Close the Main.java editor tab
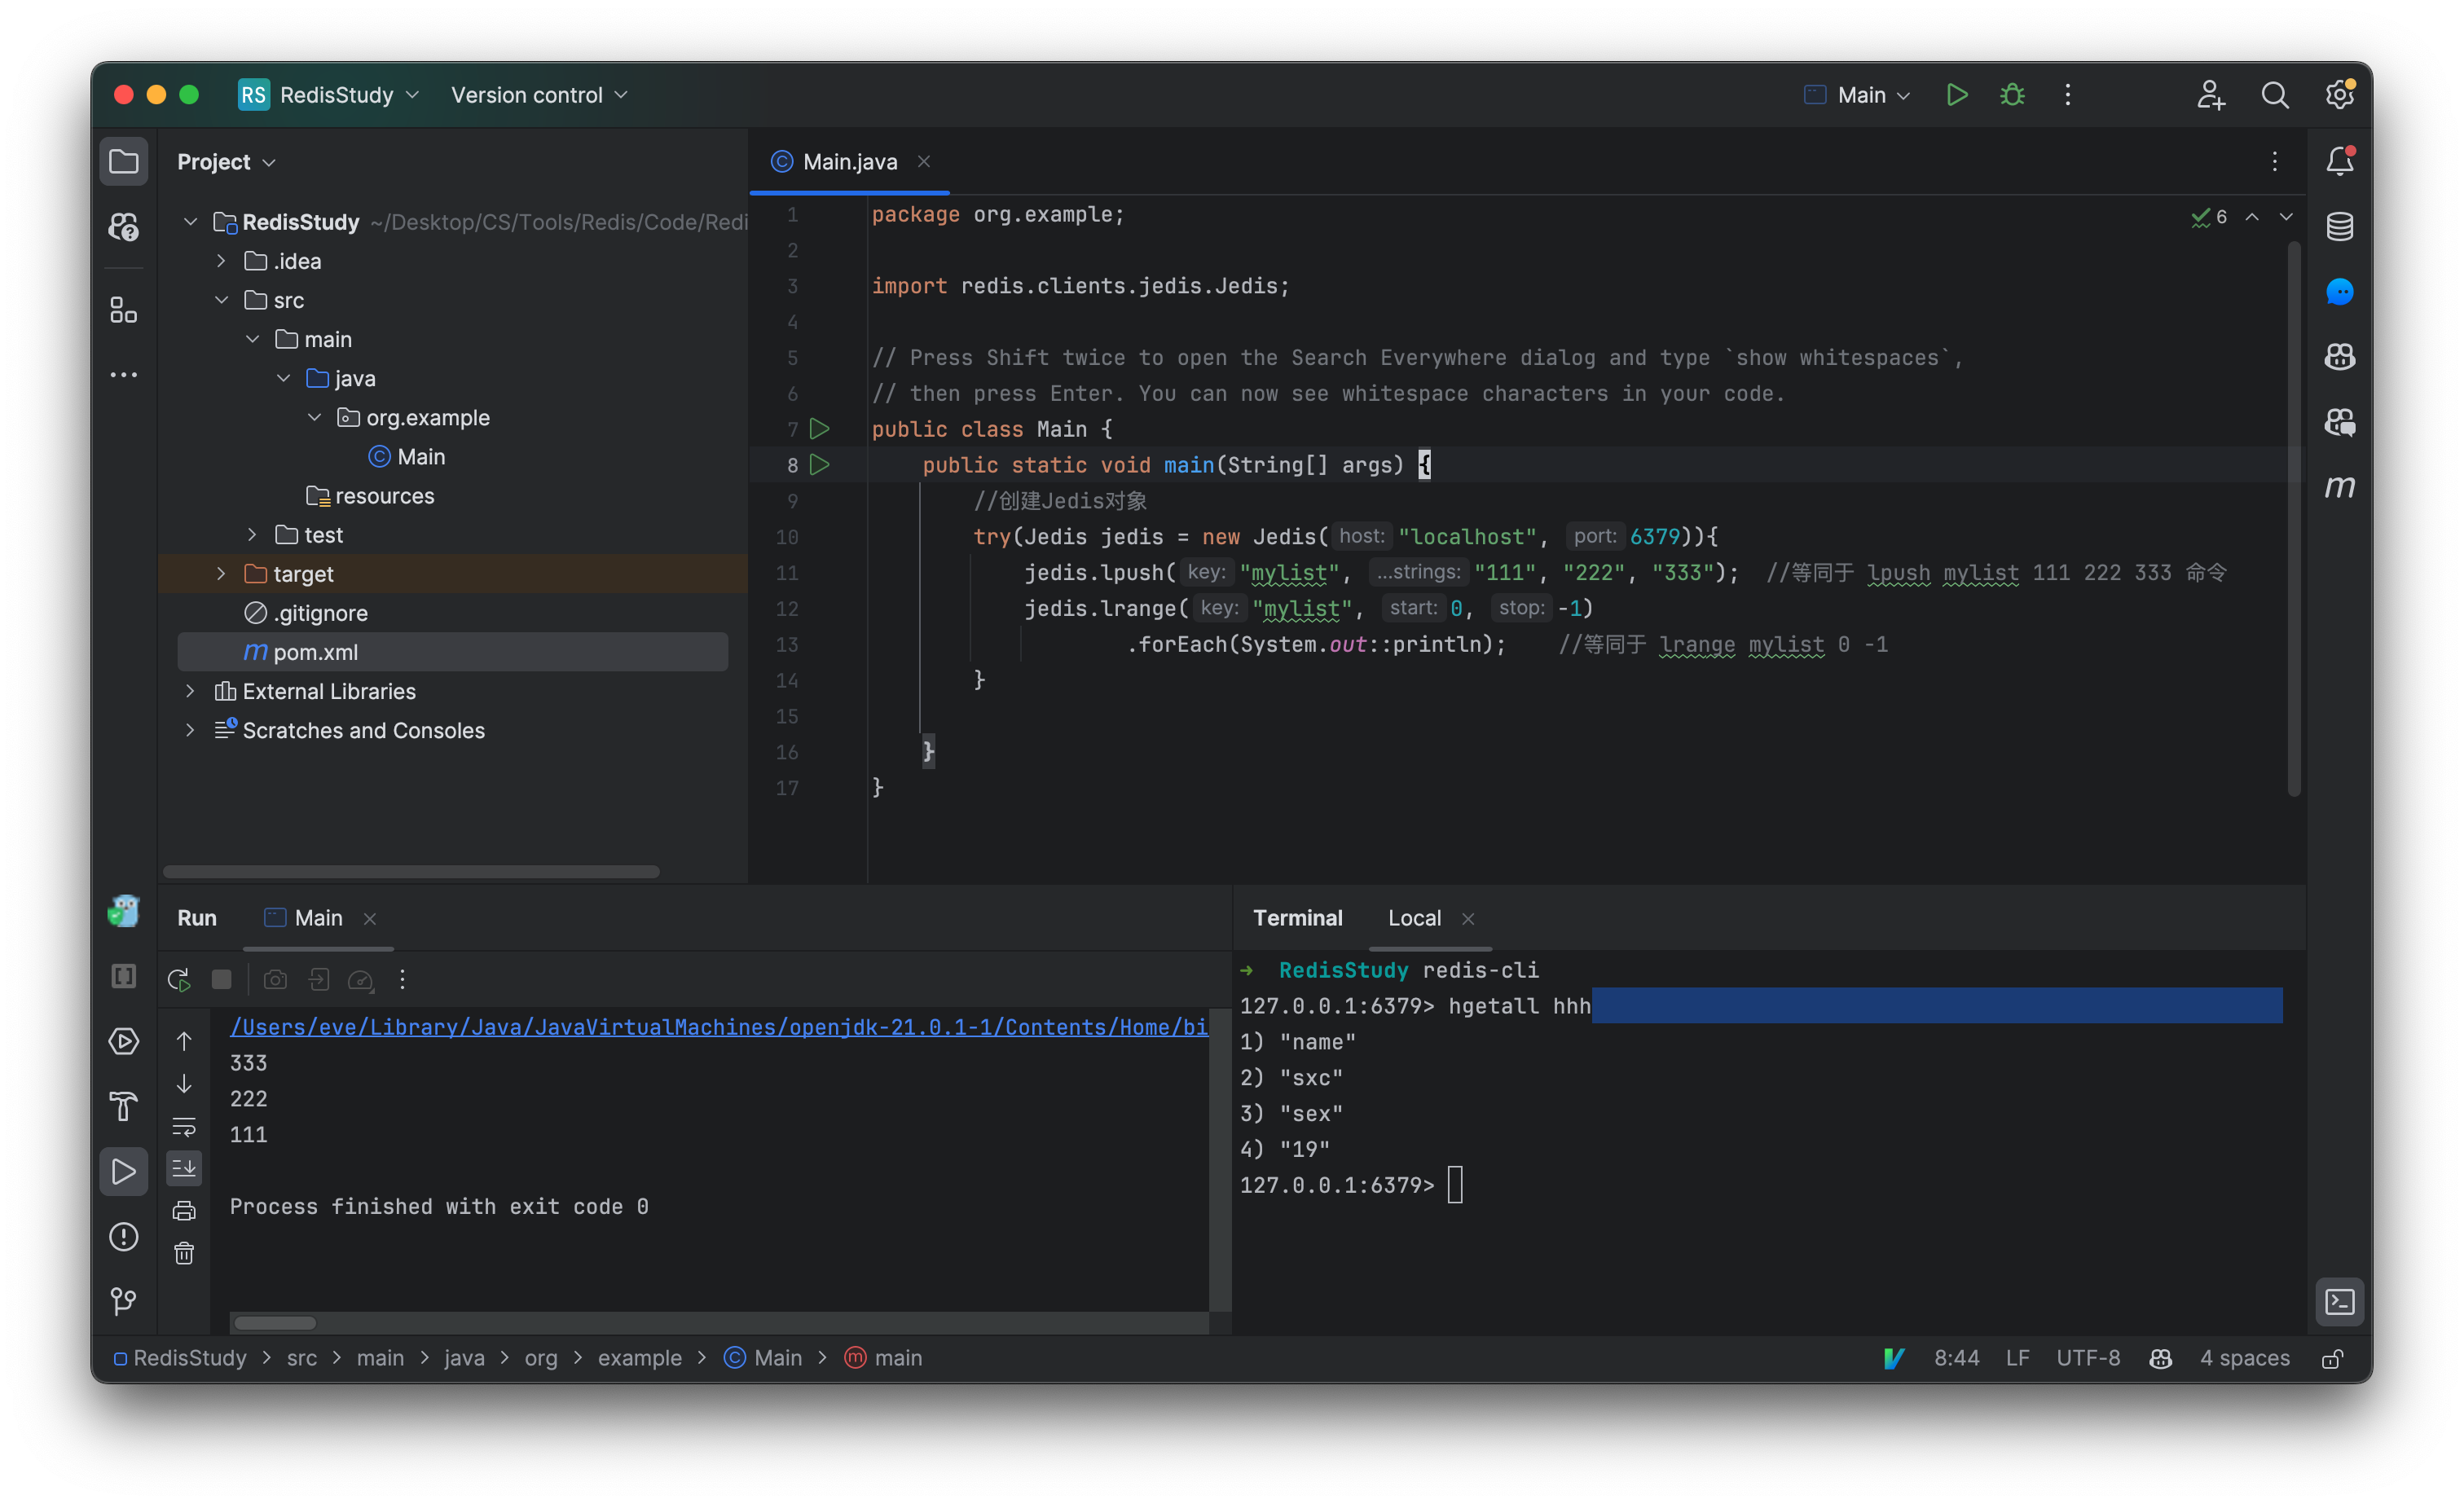This screenshot has height=1504, width=2464. click(924, 162)
